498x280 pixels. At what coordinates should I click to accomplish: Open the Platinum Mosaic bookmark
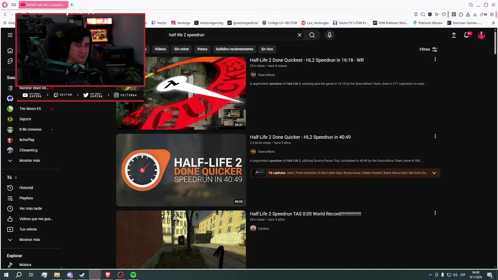click(x=428, y=23)
